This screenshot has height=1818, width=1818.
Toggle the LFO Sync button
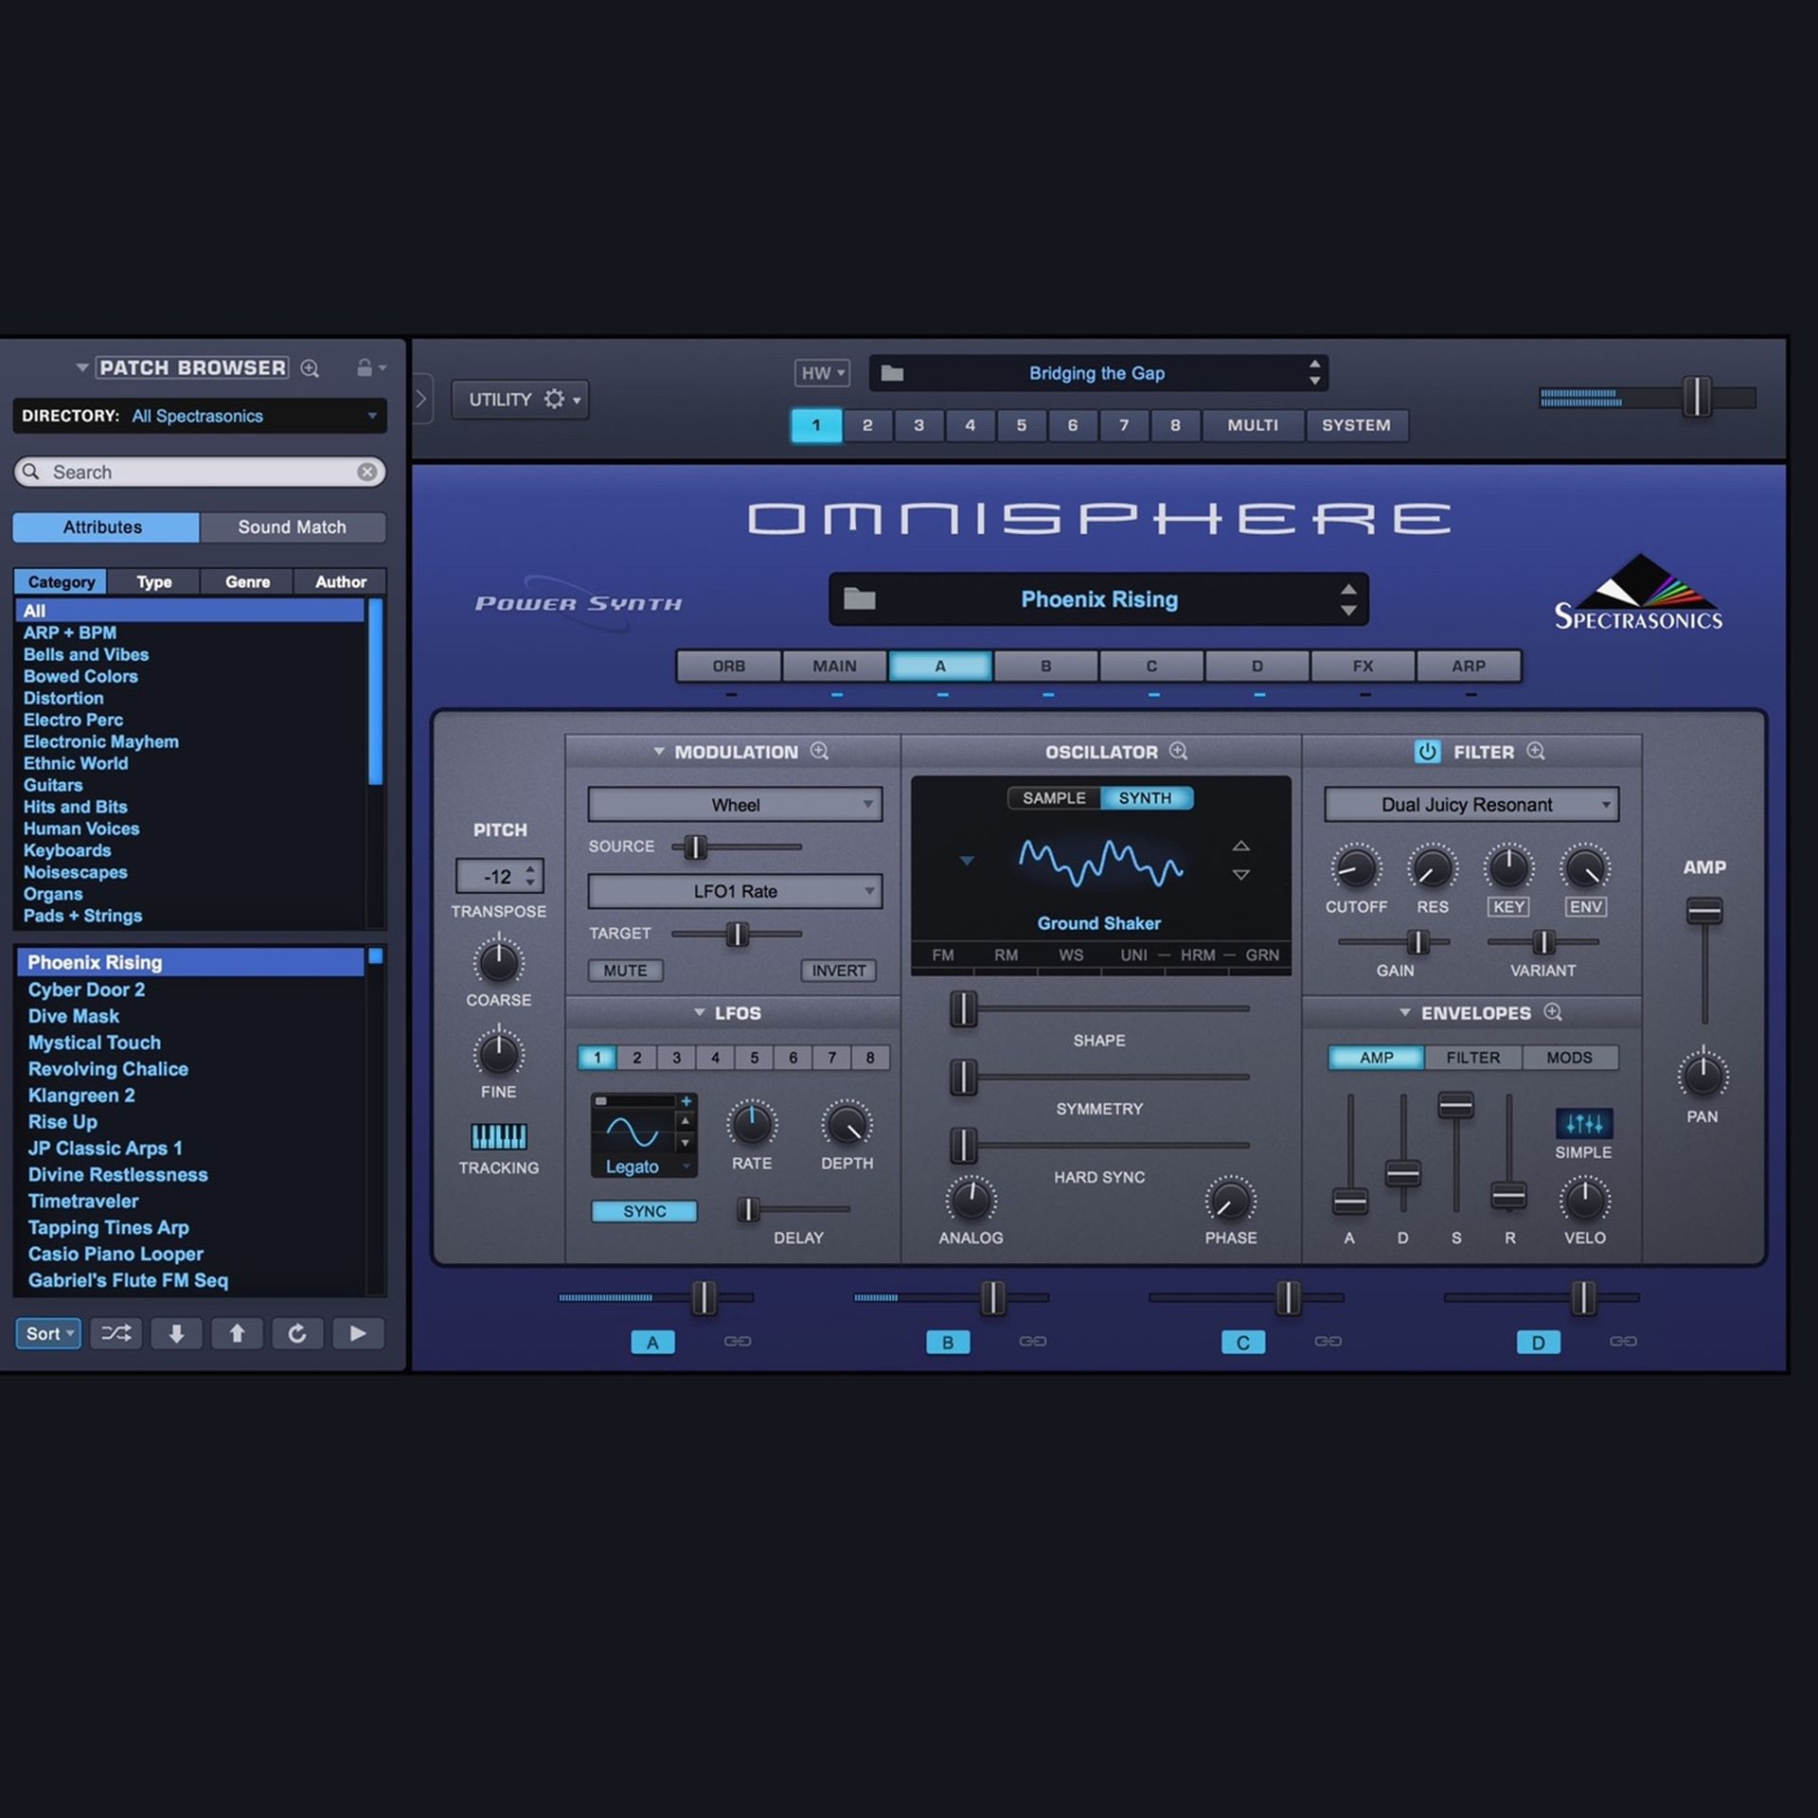click(645, 1211)
